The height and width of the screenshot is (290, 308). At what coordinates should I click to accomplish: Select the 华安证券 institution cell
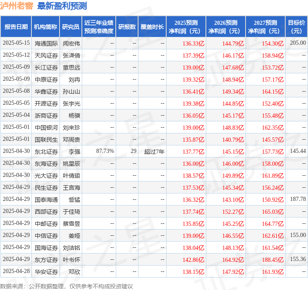(46, 272)
